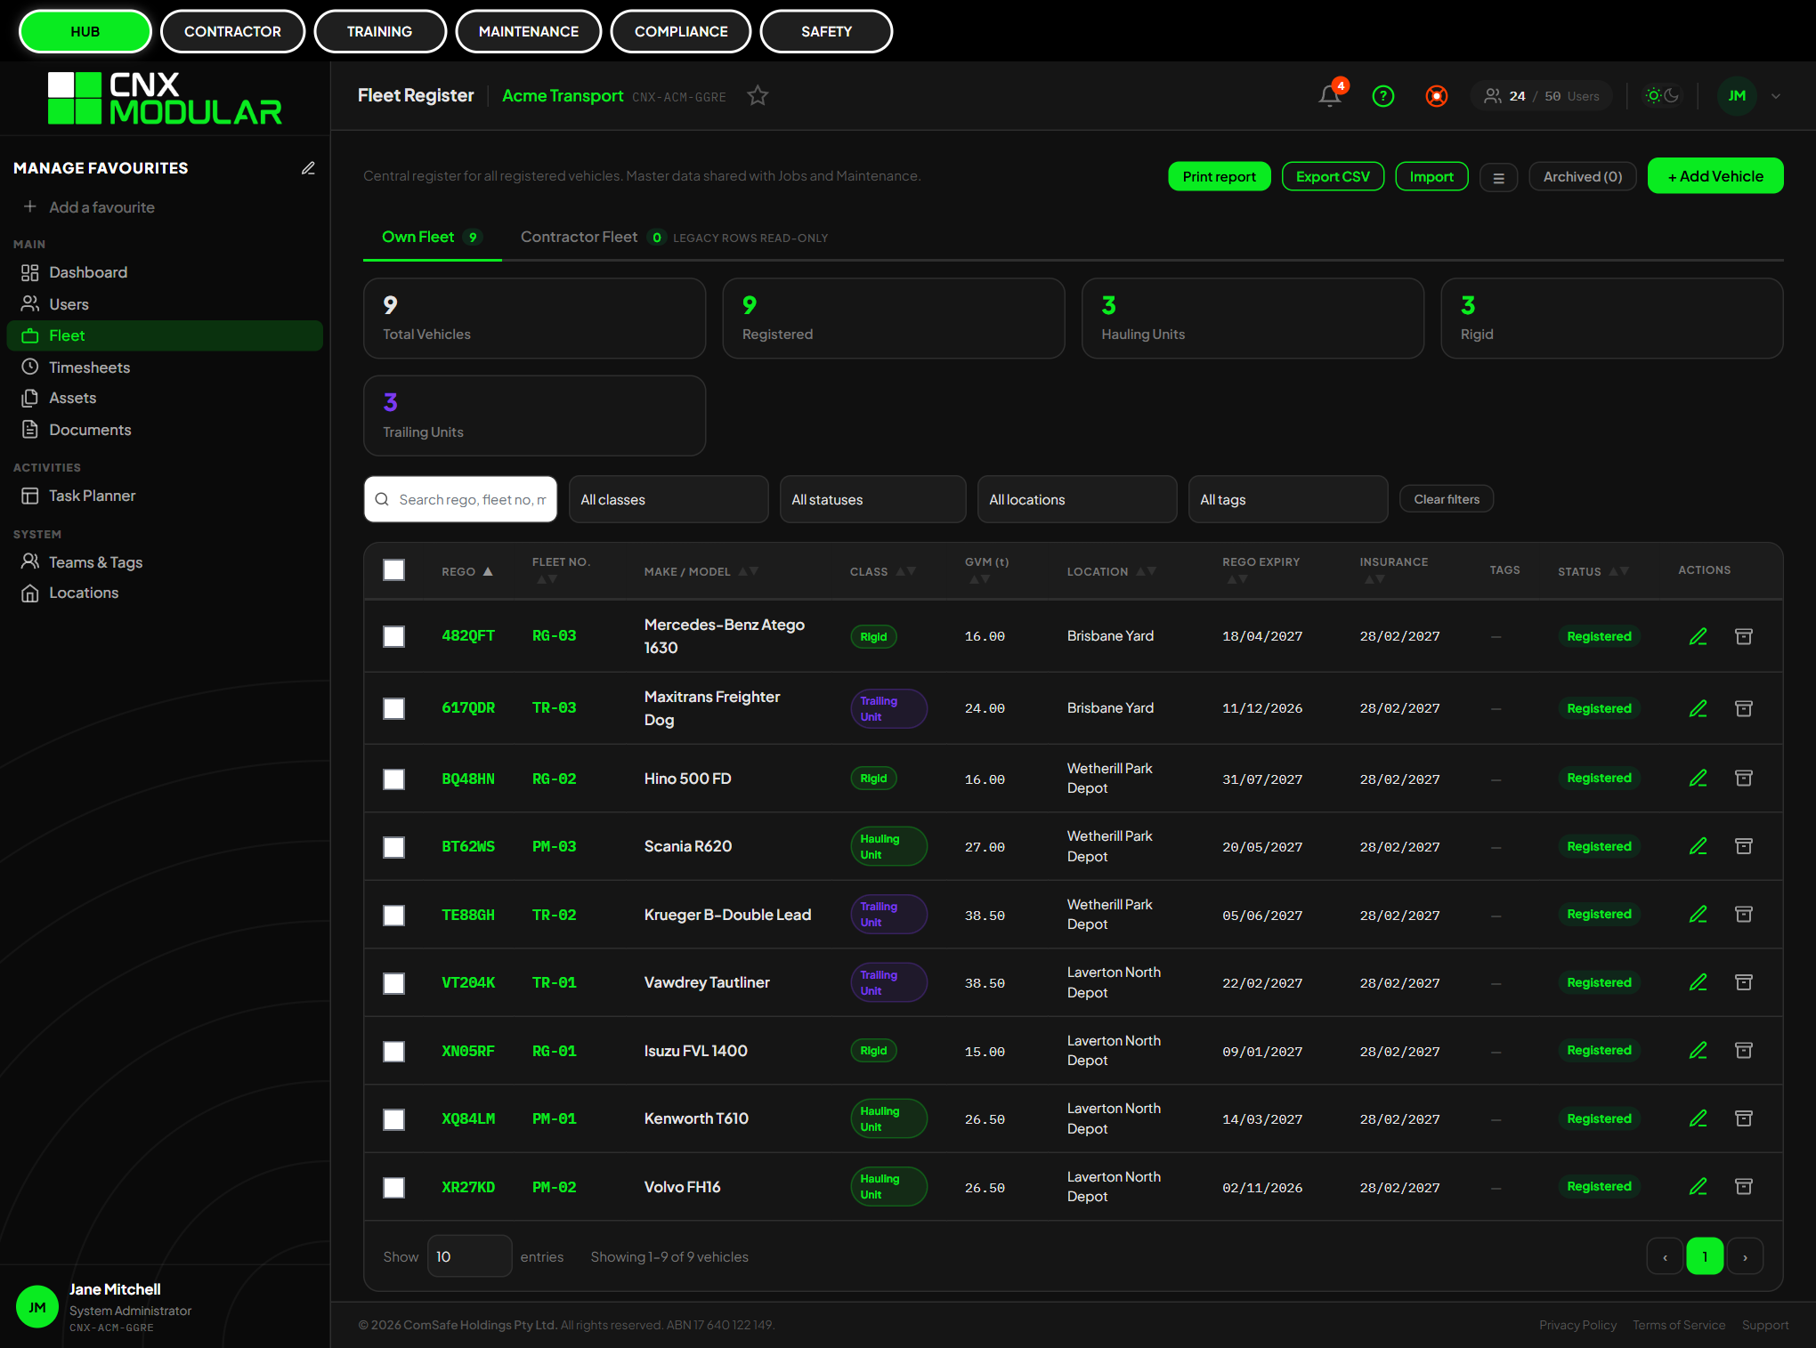
Task: Go to next page arrow in pagination
Action: (x=1745, y=1256)
